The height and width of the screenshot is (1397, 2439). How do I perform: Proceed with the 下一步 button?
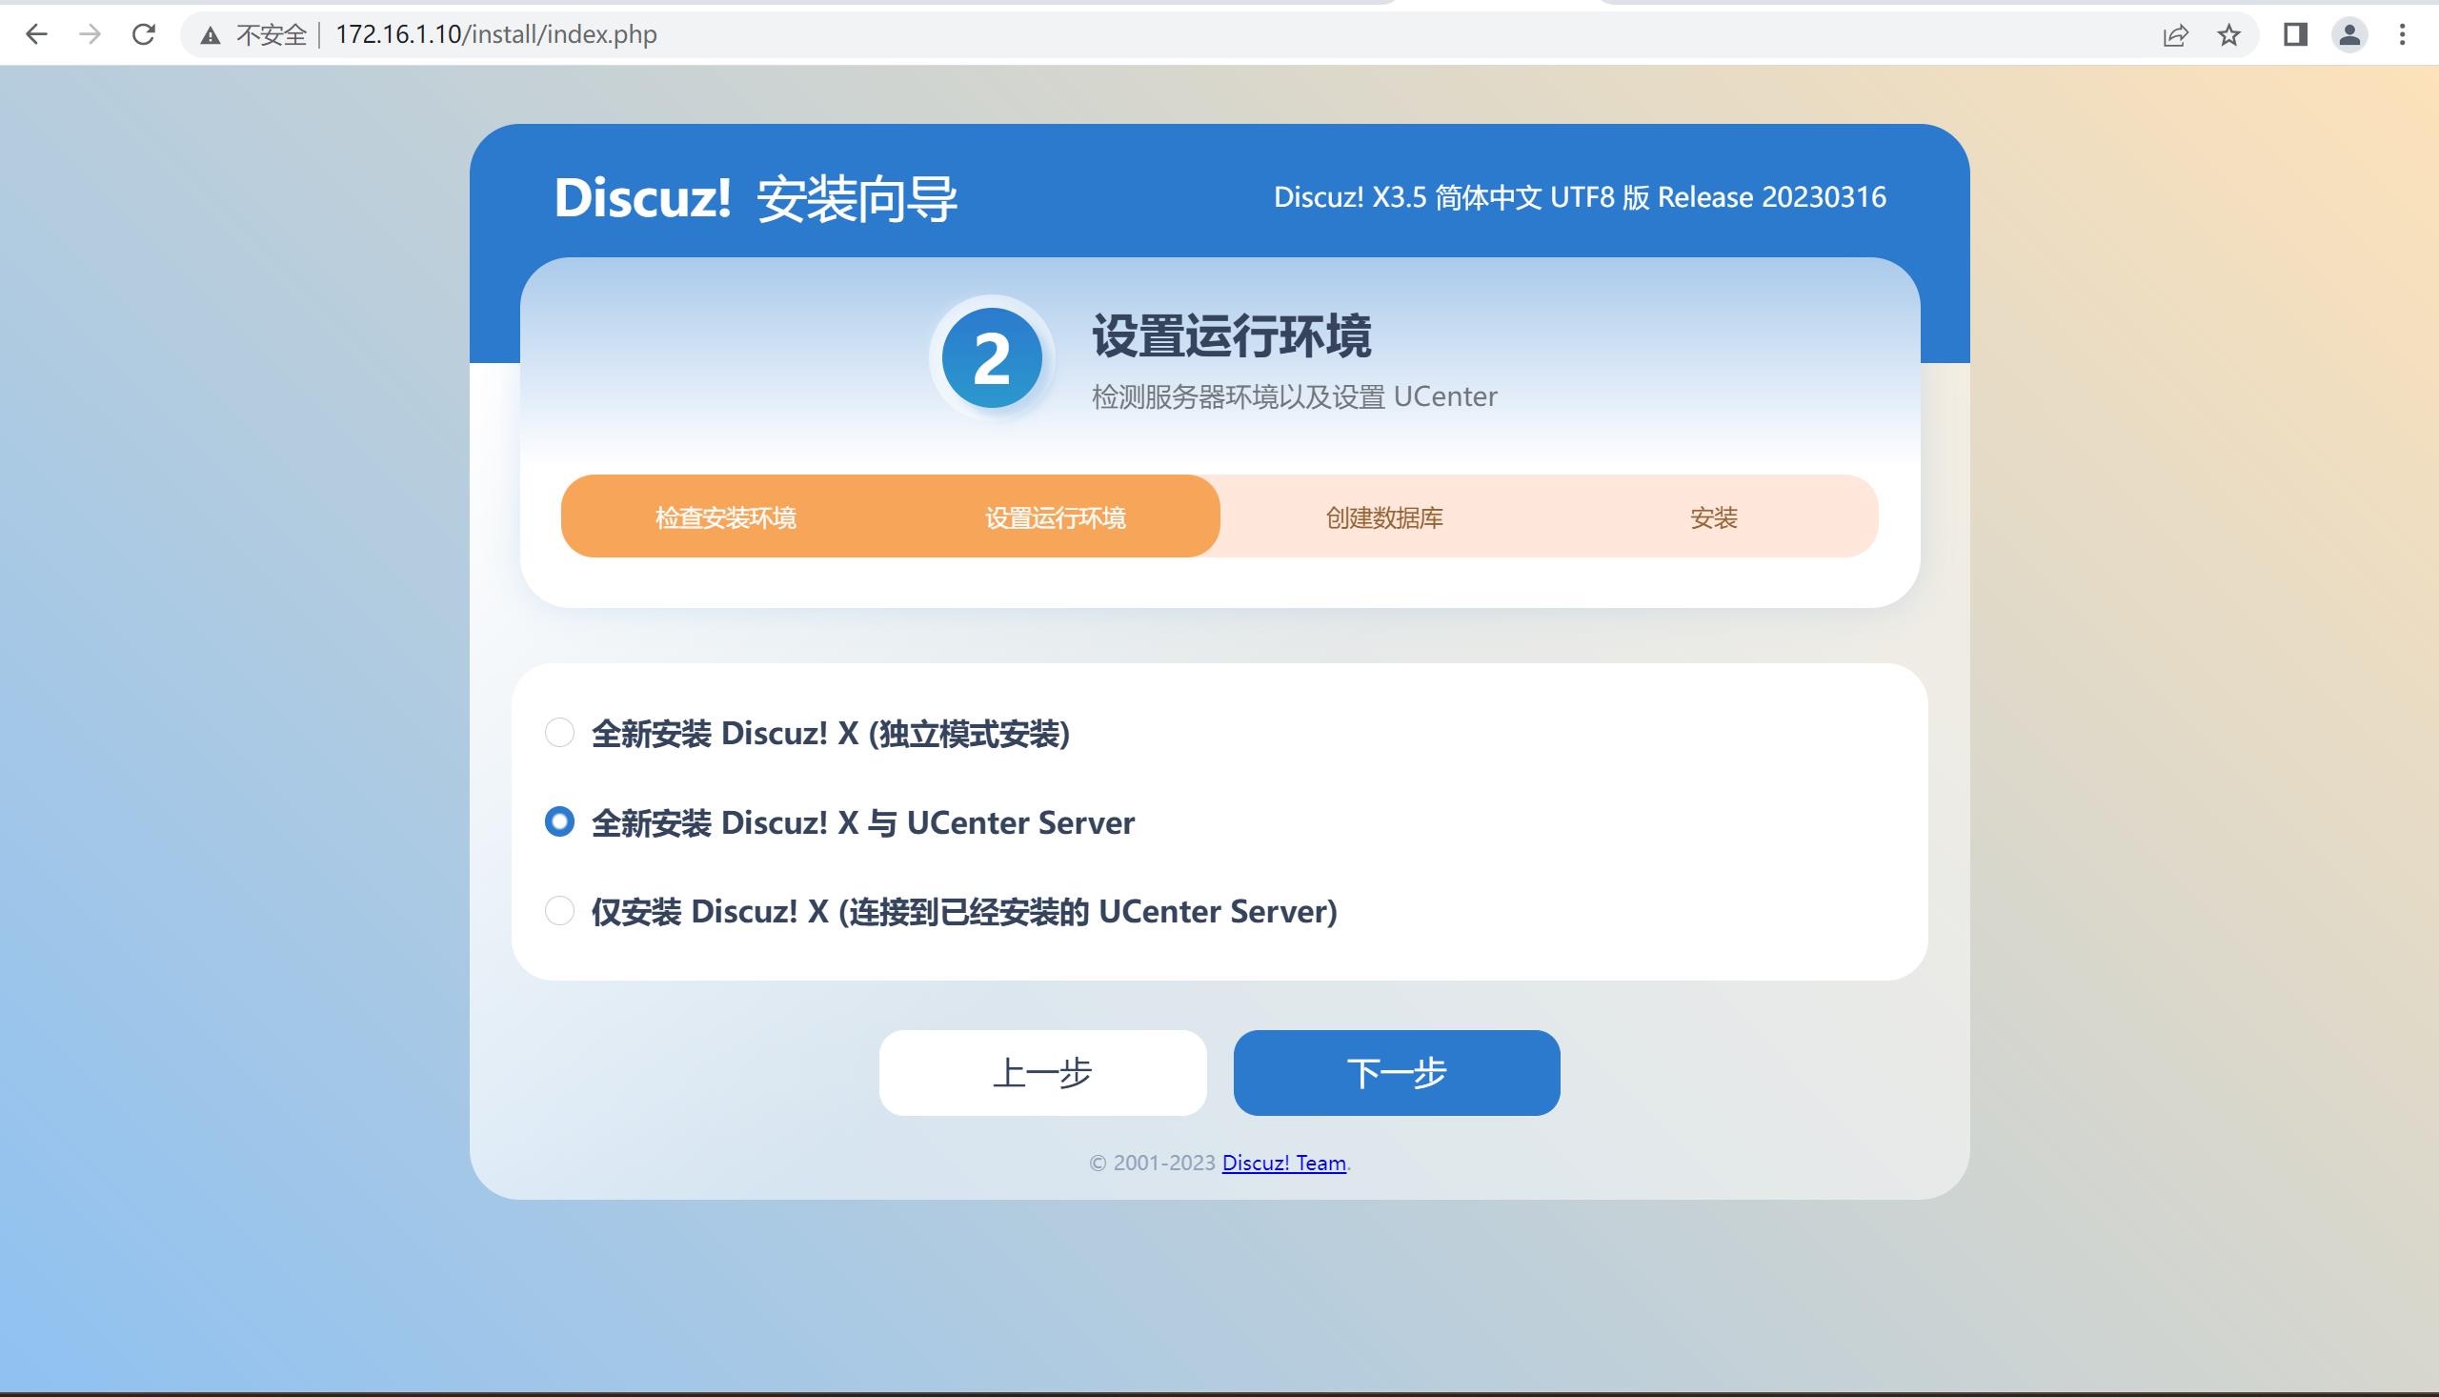tap(1397, 1073)
